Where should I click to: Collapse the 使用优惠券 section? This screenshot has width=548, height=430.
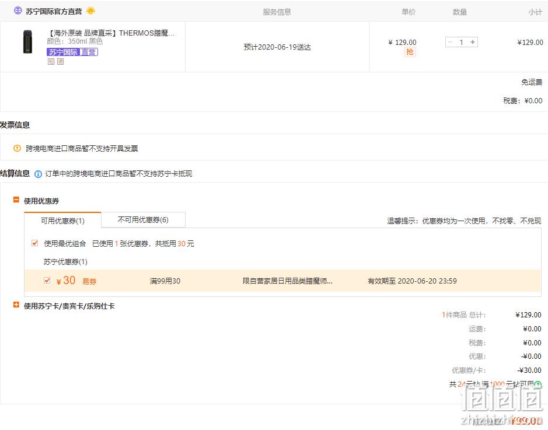(16, 200)
